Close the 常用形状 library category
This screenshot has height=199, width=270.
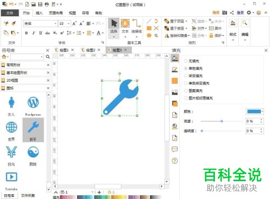(48, 65)
